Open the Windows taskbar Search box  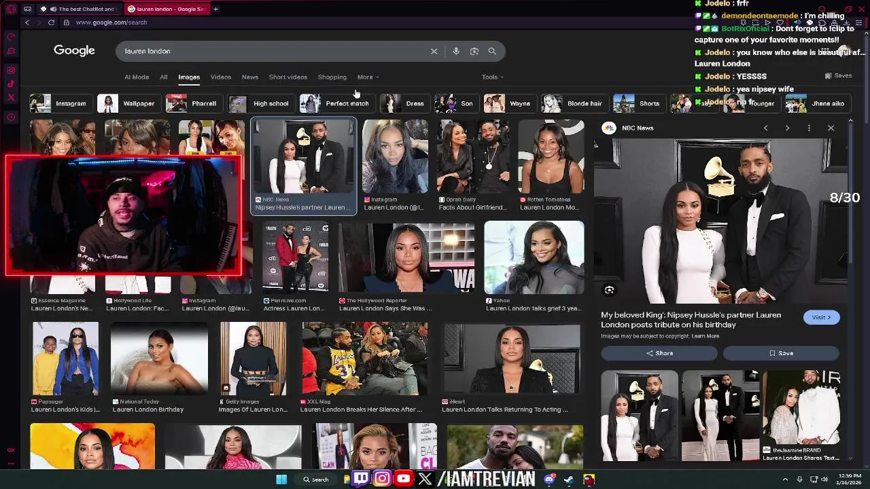point(316,479)
